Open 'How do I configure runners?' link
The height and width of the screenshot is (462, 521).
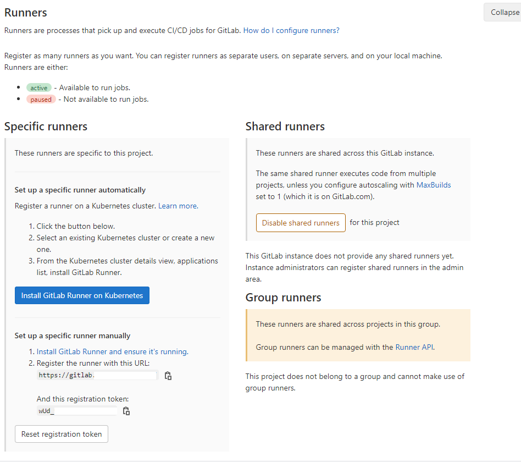pyautogui.click(x=291, y=30)
